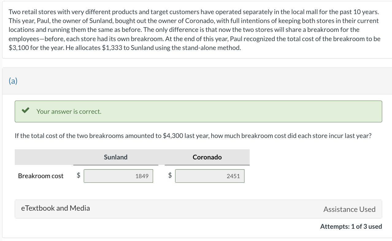The height and width of the screenshot is (241, 392).
Task: Click the $3,100 amount in the problem statement
Action: 19,48
